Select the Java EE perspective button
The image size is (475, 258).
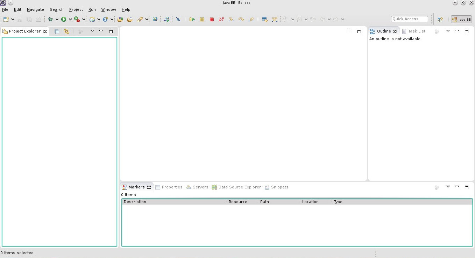(461, 20)
